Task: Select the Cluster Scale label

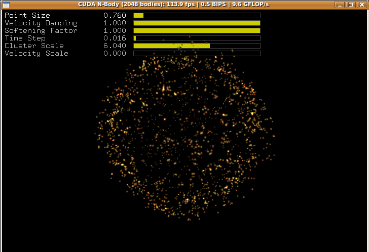Action: pyautogui.click(x=34, y=46)
